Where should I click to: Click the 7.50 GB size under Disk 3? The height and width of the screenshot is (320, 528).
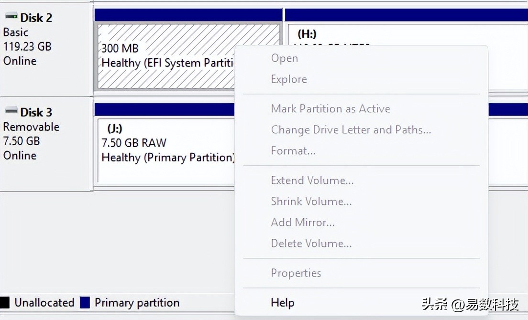(x=22, y=141)
